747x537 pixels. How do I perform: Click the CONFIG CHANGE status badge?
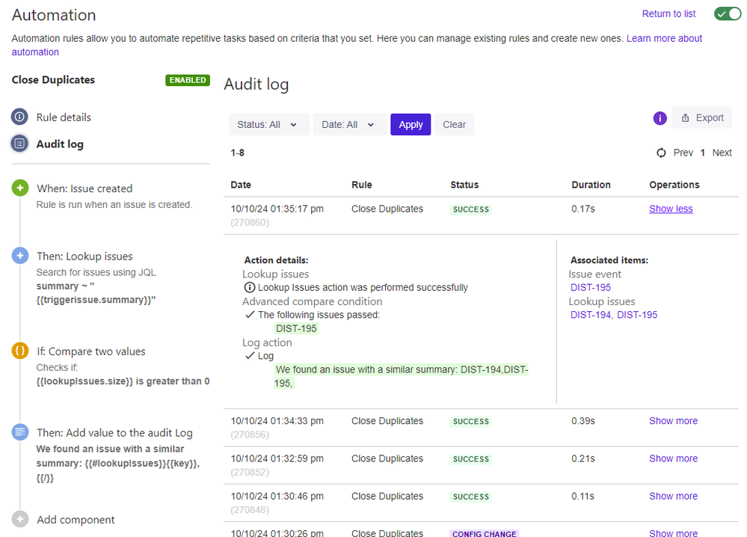[x=484, y=533]
